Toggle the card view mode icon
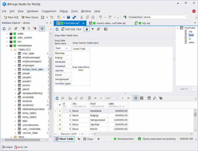198x151 pixels. (142, 98)
